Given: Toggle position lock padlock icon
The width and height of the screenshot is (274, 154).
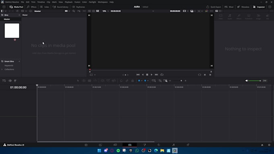Looking at the screenshot, I should tap(133, 80).
